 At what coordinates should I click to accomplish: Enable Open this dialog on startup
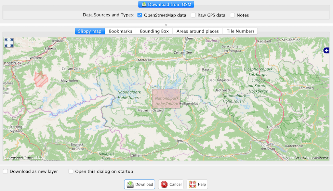coord(71,172)
